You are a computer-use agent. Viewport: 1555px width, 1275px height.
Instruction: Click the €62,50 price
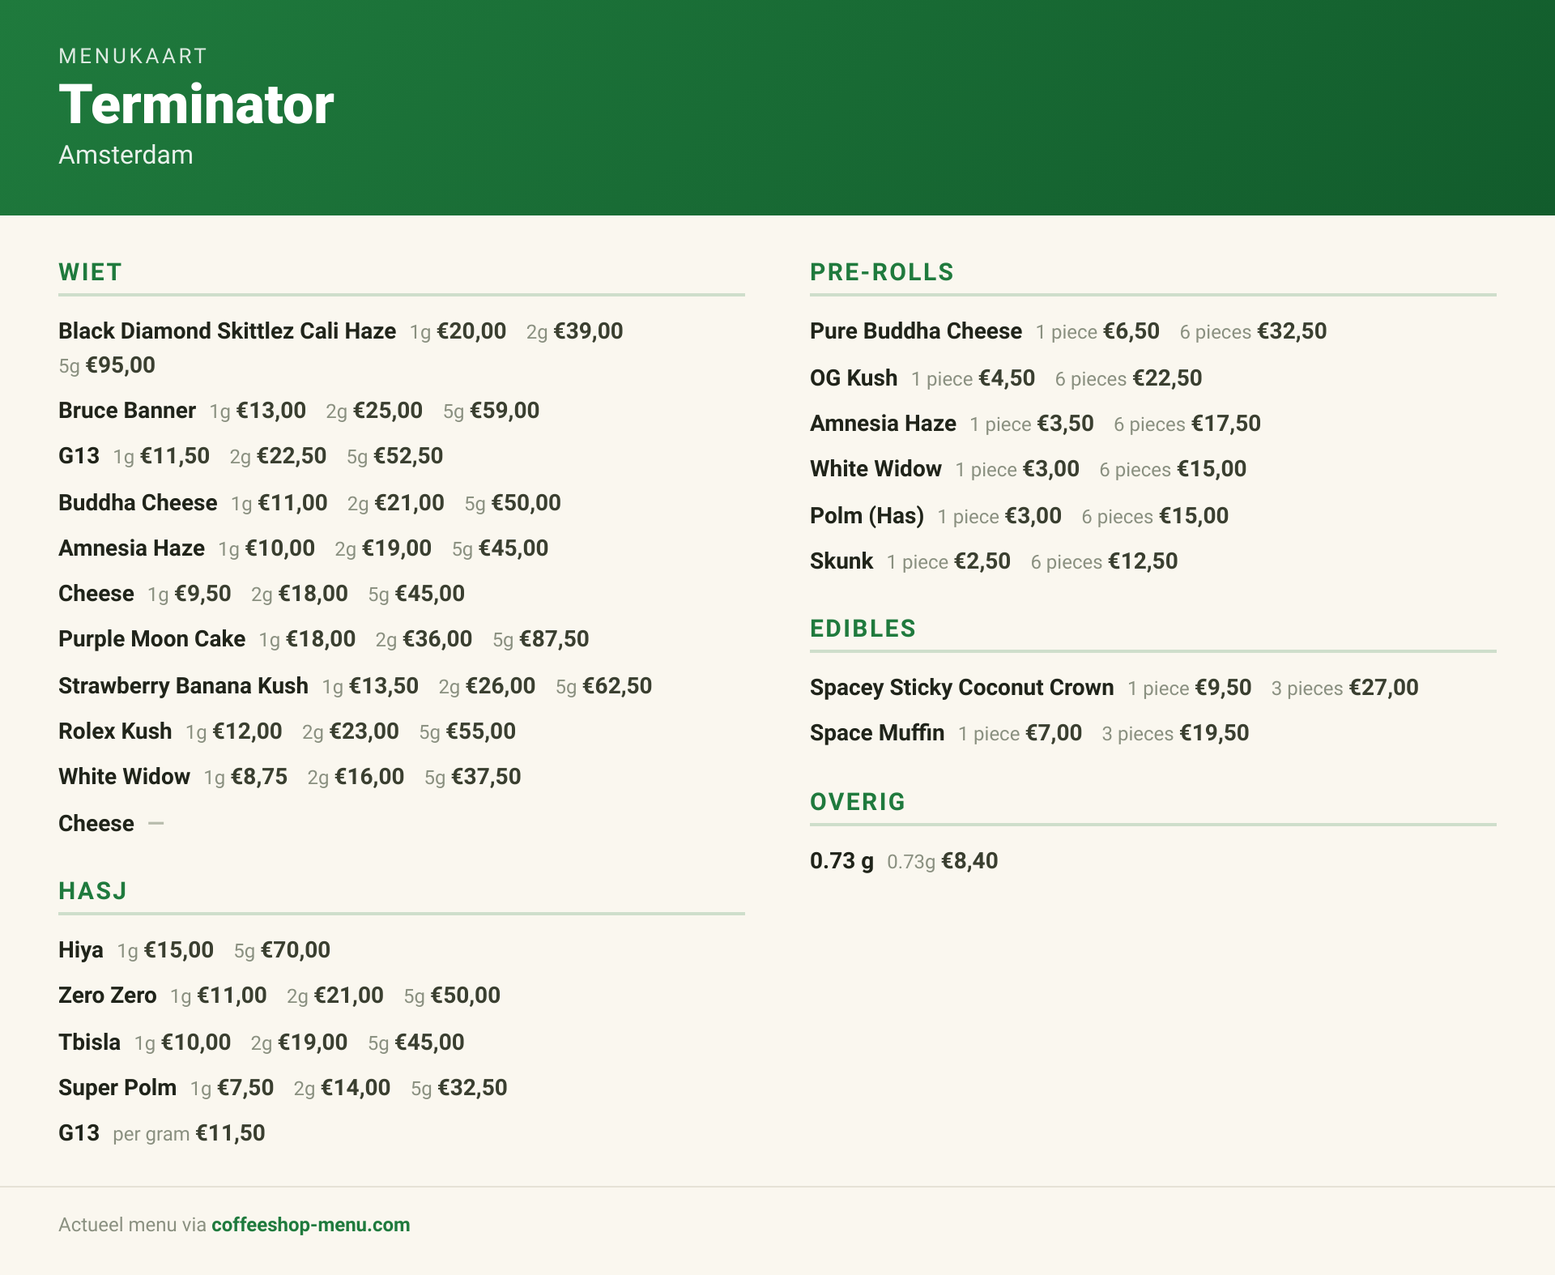[x=617, y=686]
